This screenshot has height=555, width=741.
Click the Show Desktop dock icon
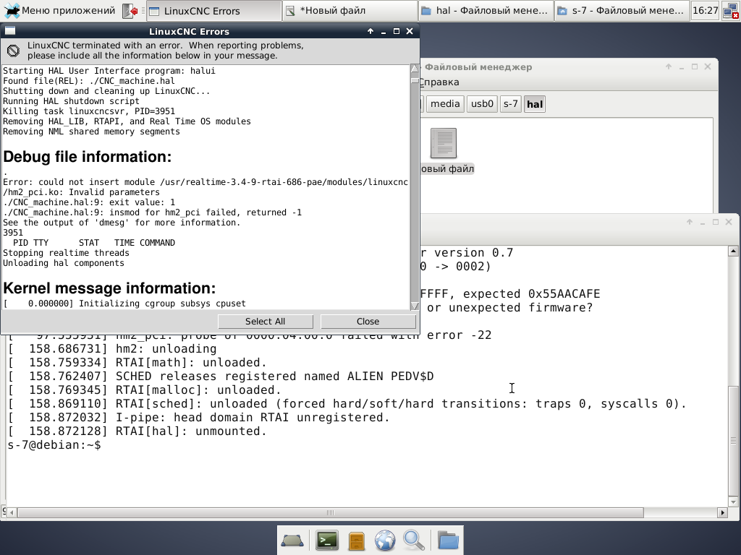(292, 541)
